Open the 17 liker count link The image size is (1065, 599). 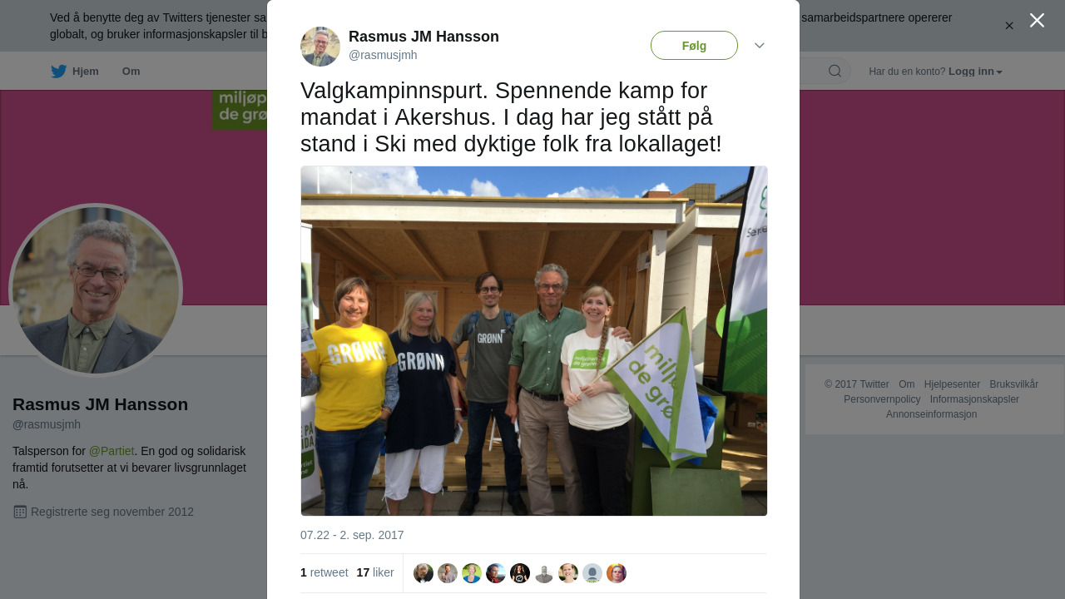point(375,572)
